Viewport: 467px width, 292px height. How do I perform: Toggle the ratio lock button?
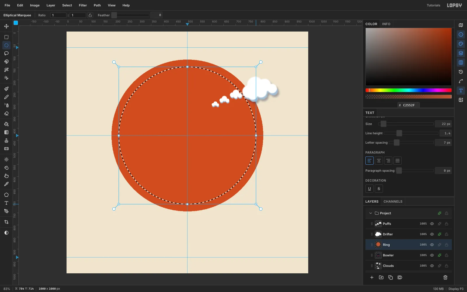pos(90,15)
